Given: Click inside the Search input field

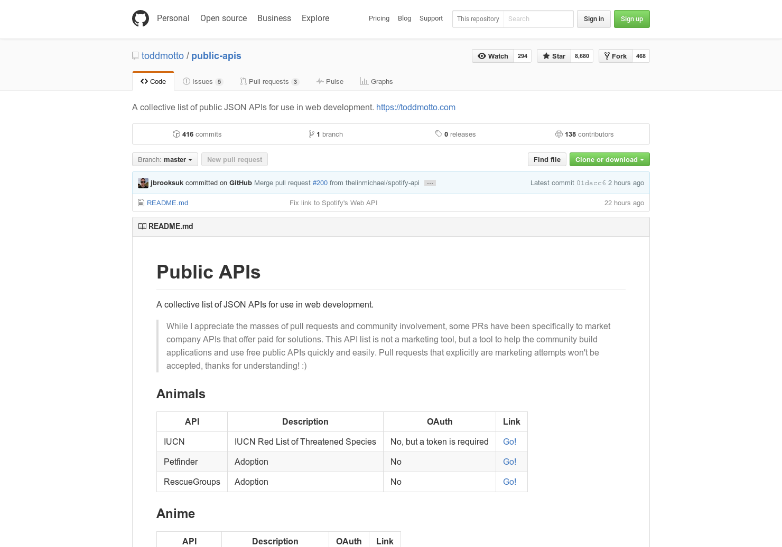Looking at the screenshot, I should tap(538, 19).
